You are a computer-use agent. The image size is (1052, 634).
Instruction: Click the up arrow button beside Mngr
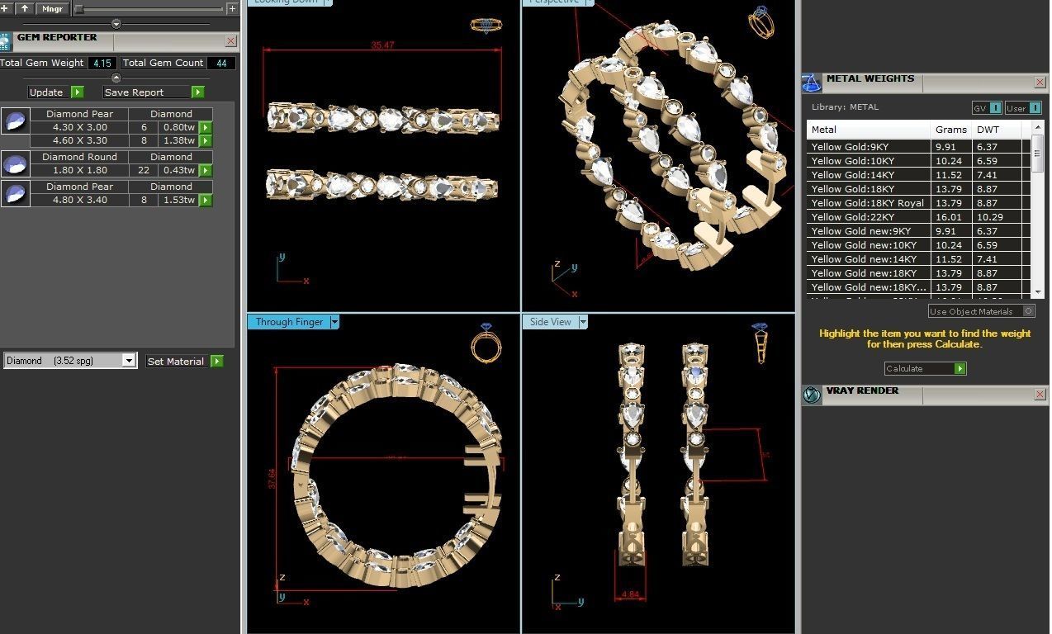point(25,8)
